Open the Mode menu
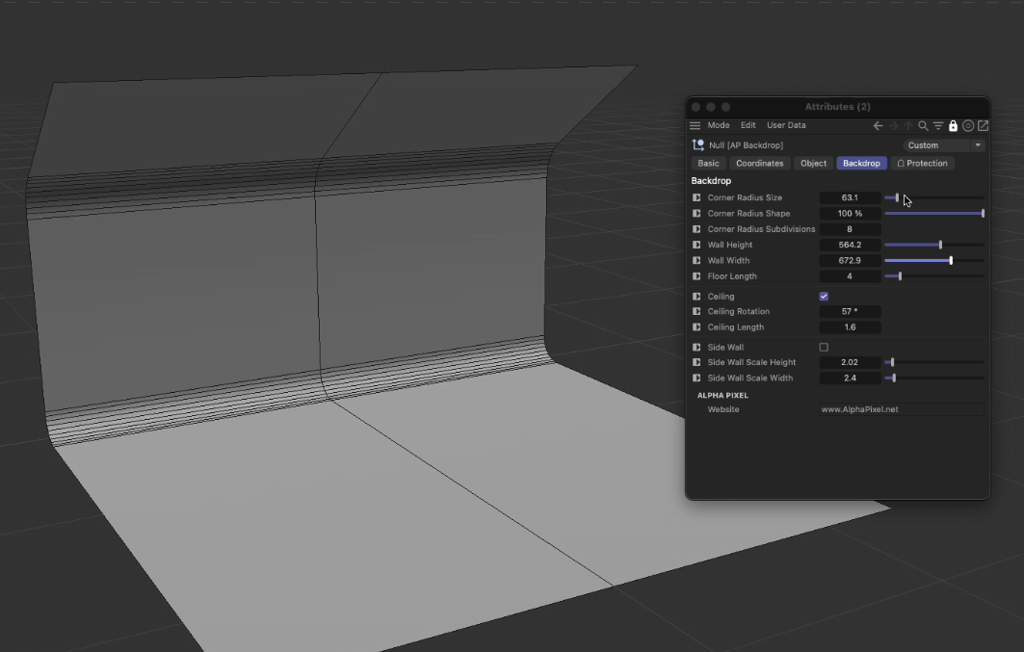Screen dimensions: 1024x652 point(719,126)
